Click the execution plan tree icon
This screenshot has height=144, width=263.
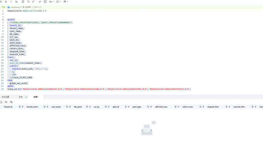16,2
